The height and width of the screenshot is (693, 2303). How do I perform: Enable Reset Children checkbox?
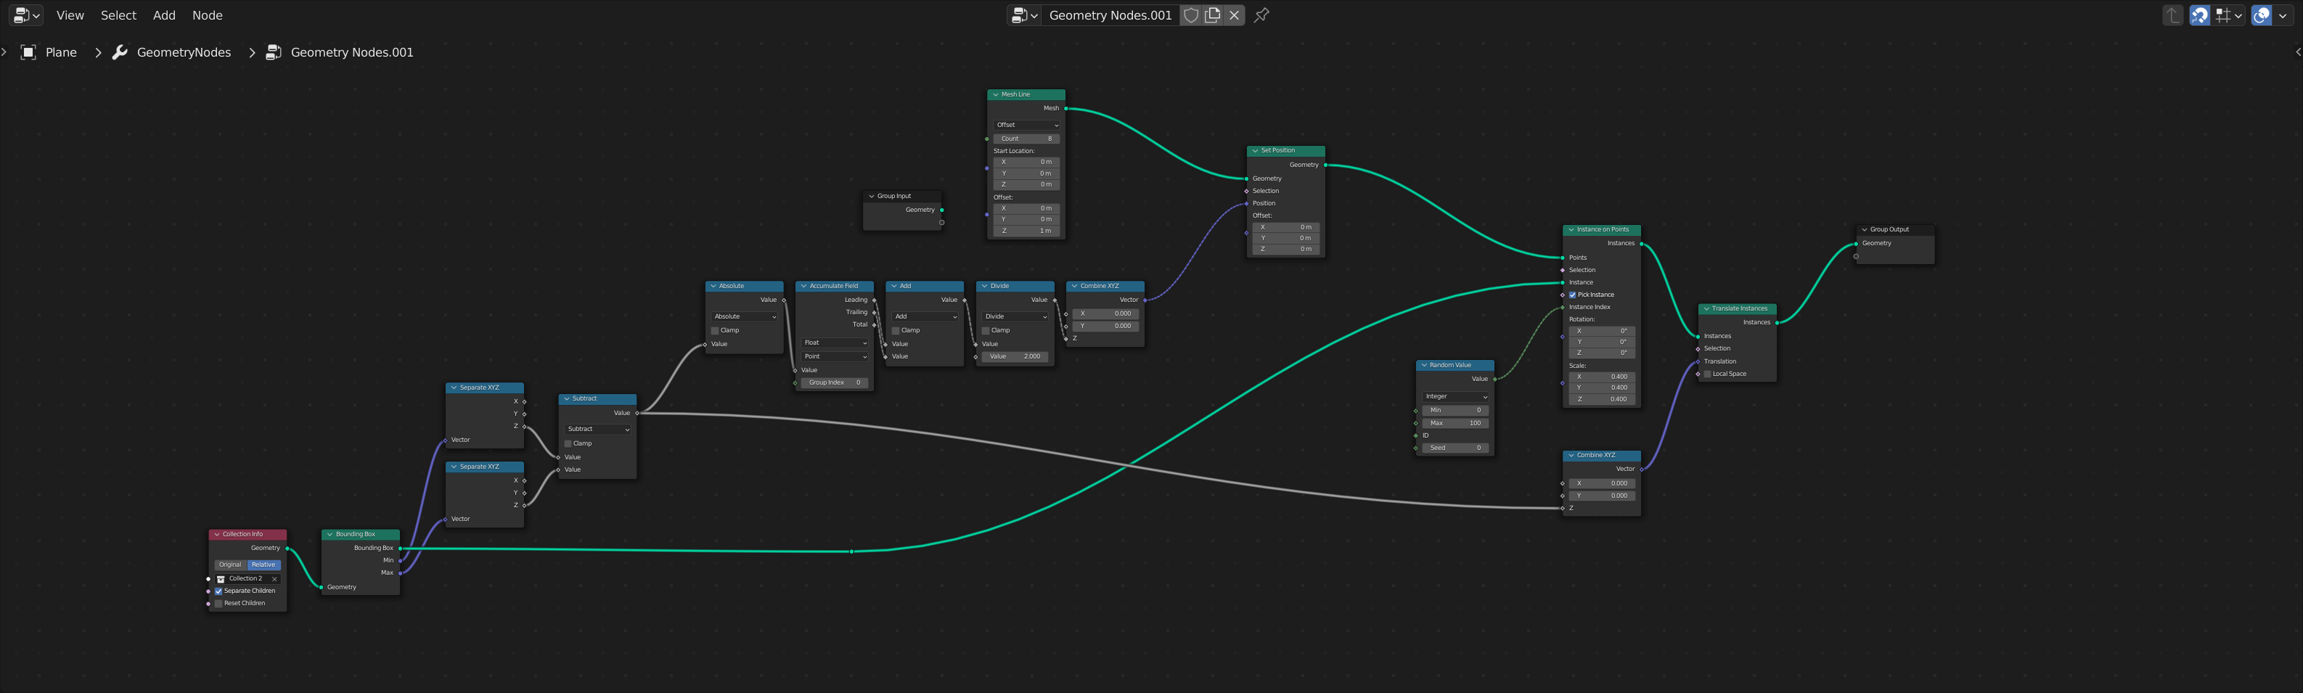218,604
